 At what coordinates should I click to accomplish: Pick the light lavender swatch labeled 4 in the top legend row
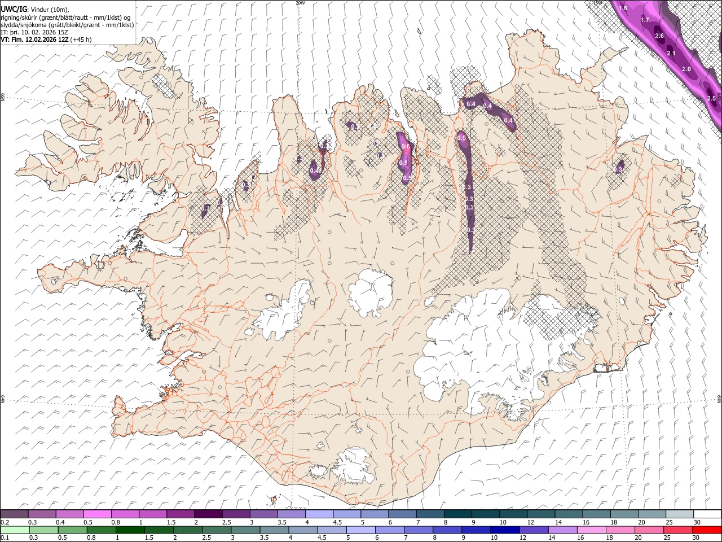pyautogui.click(x=319, y=514)
